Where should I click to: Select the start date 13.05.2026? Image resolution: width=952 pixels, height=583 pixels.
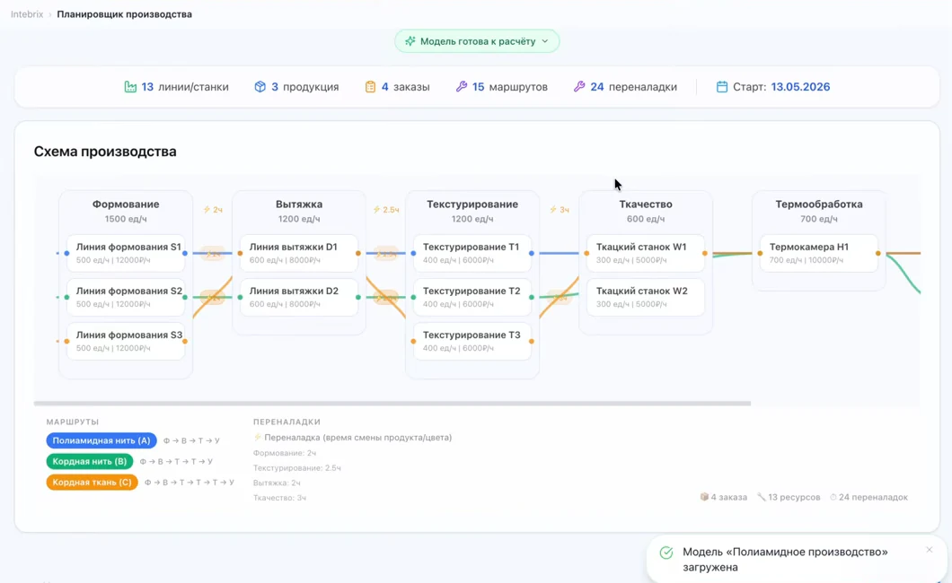point(800,87)
